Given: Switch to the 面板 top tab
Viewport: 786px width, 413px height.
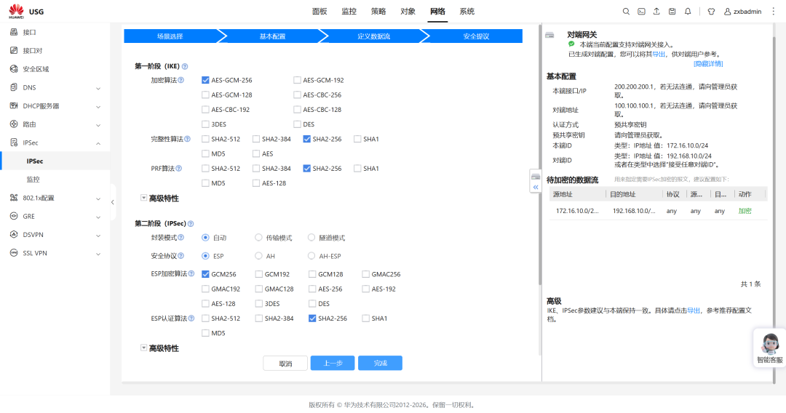Looking at the screenshot, I should [319, 12].
